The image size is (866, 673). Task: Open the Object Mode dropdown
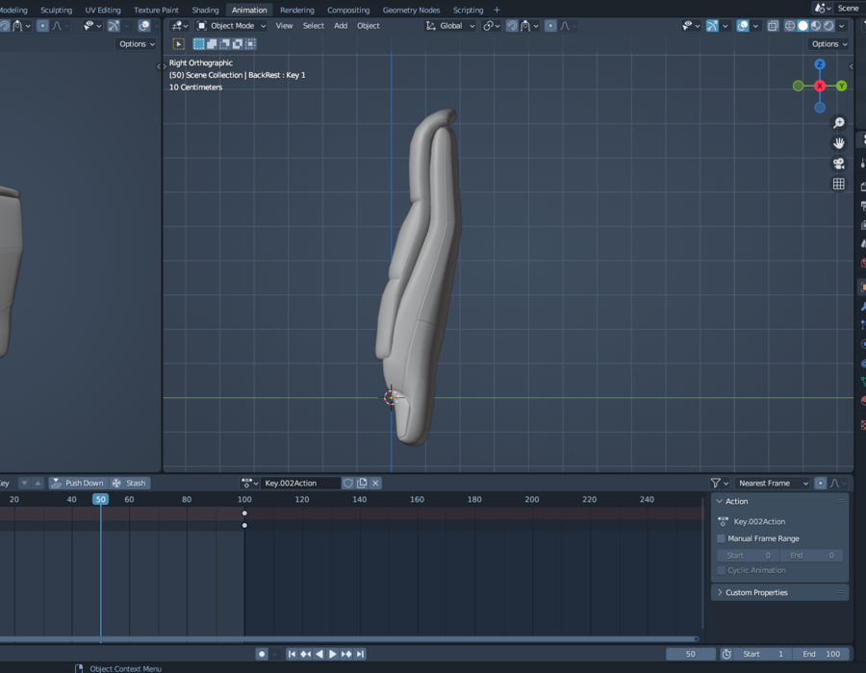tap(231, 25)
